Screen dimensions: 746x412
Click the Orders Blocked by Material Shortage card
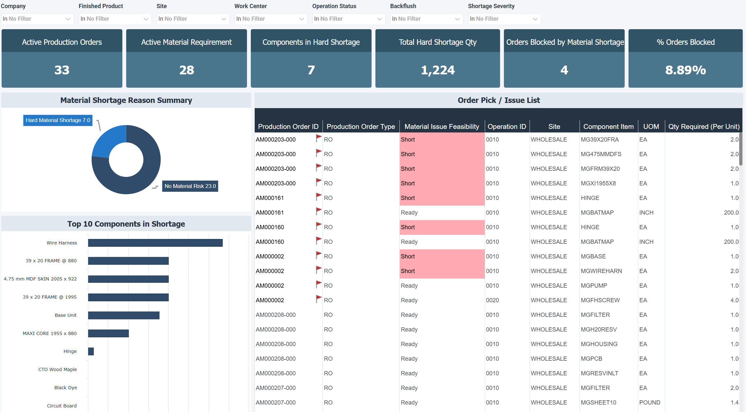(564, 58)
